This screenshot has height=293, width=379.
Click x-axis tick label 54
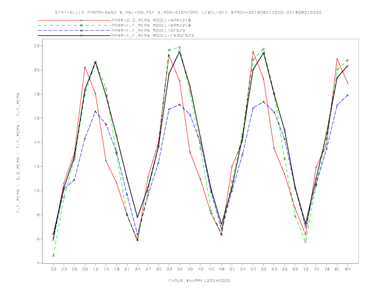[x=243, y=269]
